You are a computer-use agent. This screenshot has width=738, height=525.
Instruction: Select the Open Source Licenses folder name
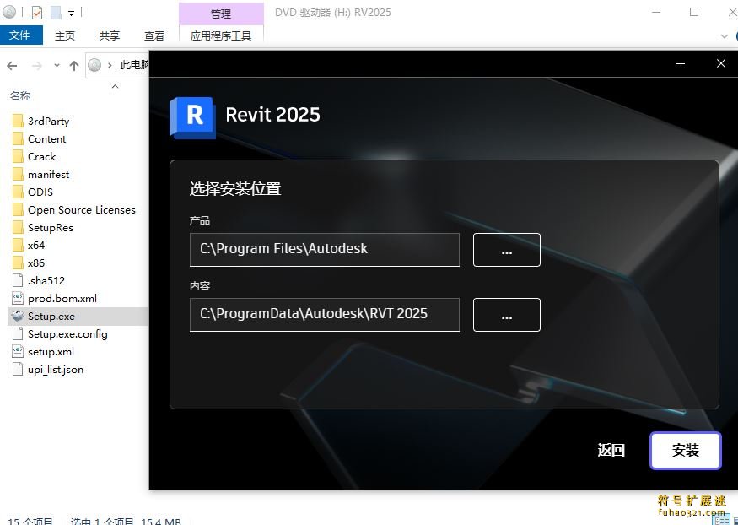82,210
